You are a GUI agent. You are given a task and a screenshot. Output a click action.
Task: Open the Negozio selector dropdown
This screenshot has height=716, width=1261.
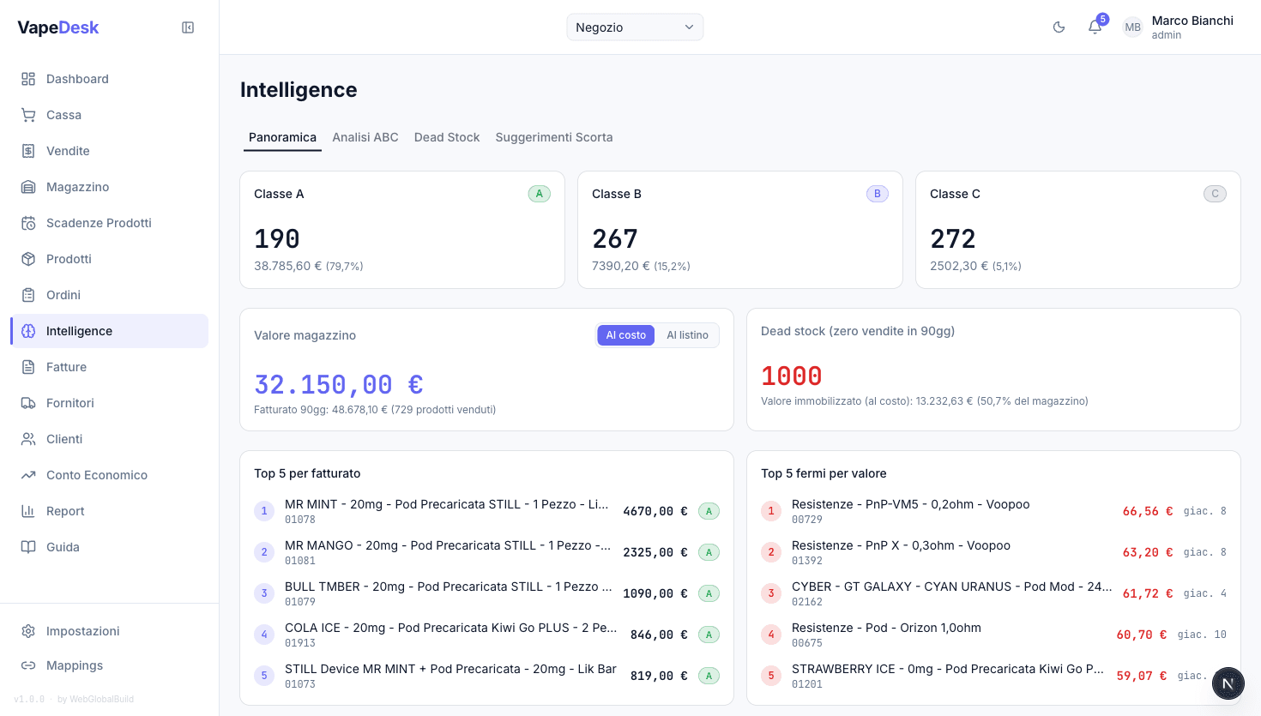635,27
